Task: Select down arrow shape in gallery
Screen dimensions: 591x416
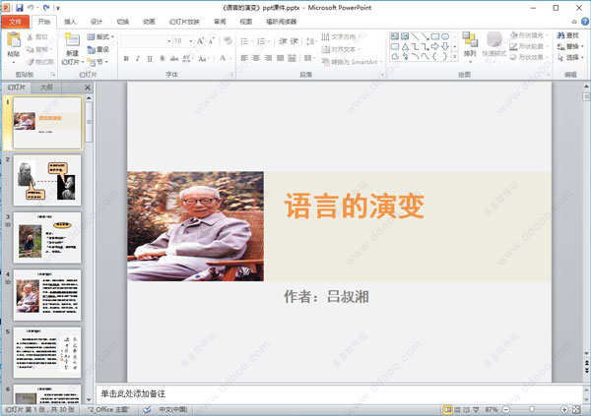Action: pos(445,46)
